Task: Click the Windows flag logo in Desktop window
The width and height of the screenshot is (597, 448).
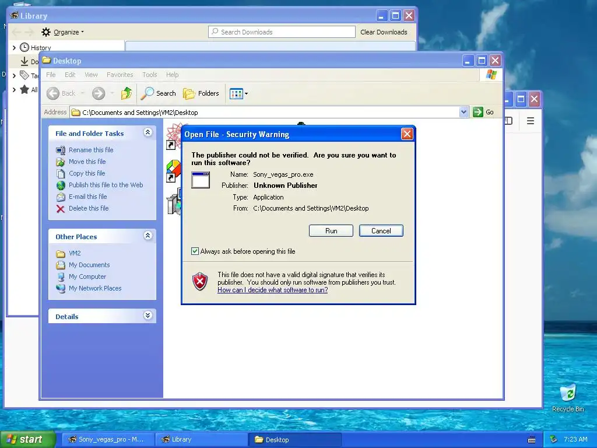Action: tap(491, 75)
